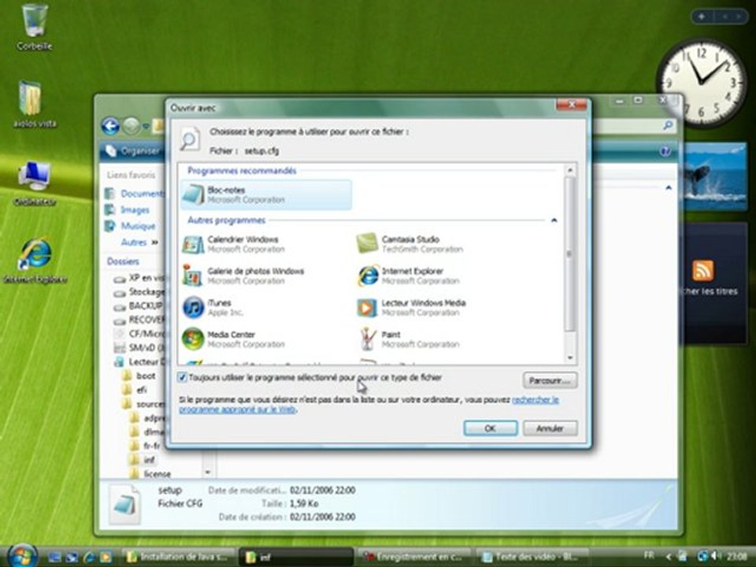Select Bloc-notes in recommended programs
The image size is (756, 567).
266,195
